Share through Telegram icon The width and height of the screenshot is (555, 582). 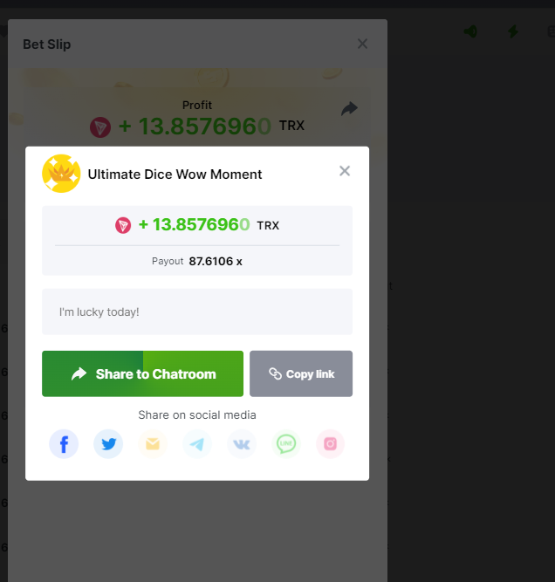[x=197, y=444]
